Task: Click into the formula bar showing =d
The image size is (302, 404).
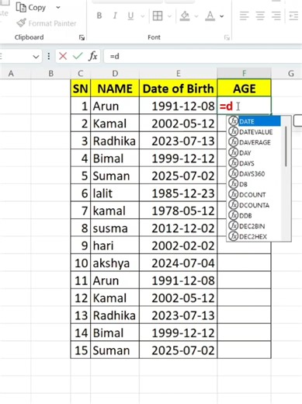Action: [x=203, y=56]
